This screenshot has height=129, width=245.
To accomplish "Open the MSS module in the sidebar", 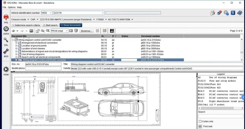I will click(x=6, y=53).
